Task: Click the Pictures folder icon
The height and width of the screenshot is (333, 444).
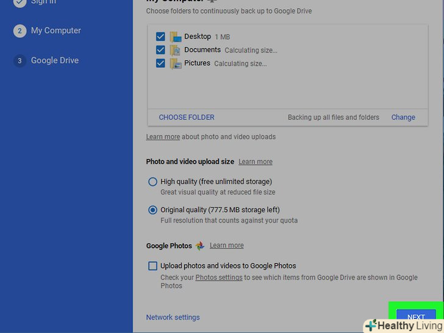Action: tap(176, 63)
